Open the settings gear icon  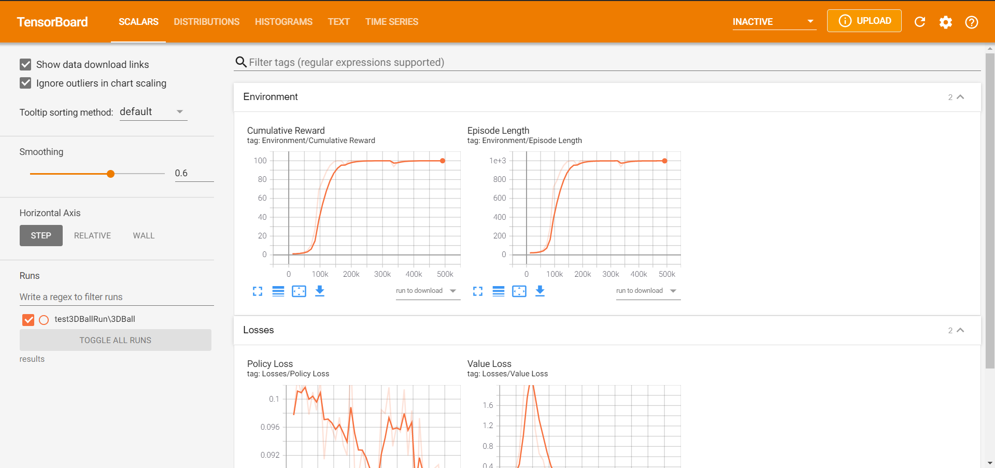(x=946, y=22)
